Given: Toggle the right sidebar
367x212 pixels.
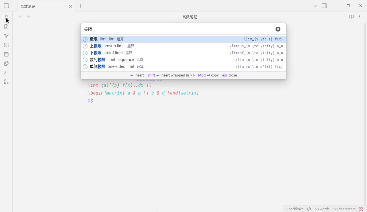Looking at the screenshot, I should coord(324,6).
